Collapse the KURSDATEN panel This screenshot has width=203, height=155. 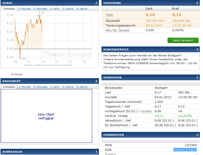pyautogui.click(x=197, y=77)
